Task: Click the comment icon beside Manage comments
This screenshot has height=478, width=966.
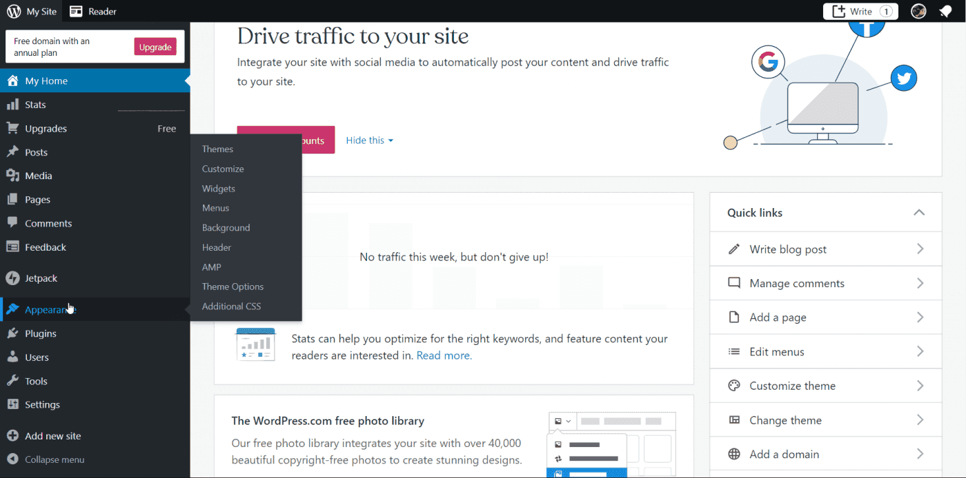Action: click(x=734, y=283)
